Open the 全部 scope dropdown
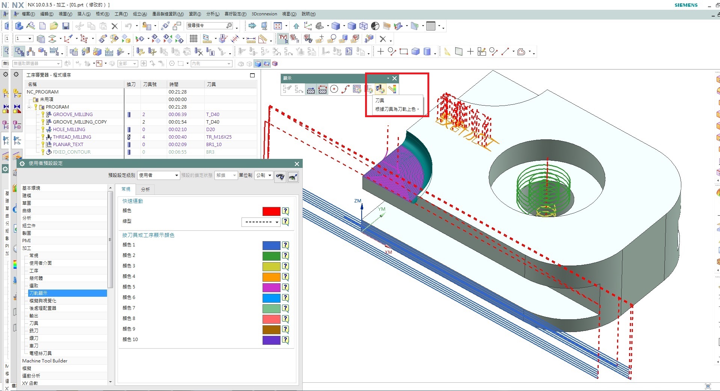The width and height of the screenshot is (720, 391). [x=128, y=64]
